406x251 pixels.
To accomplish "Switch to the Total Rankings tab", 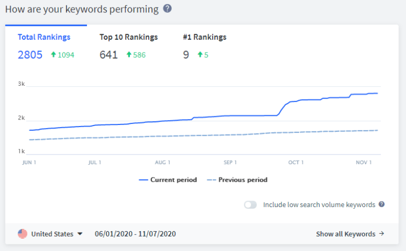I will [x=44, y=38].
